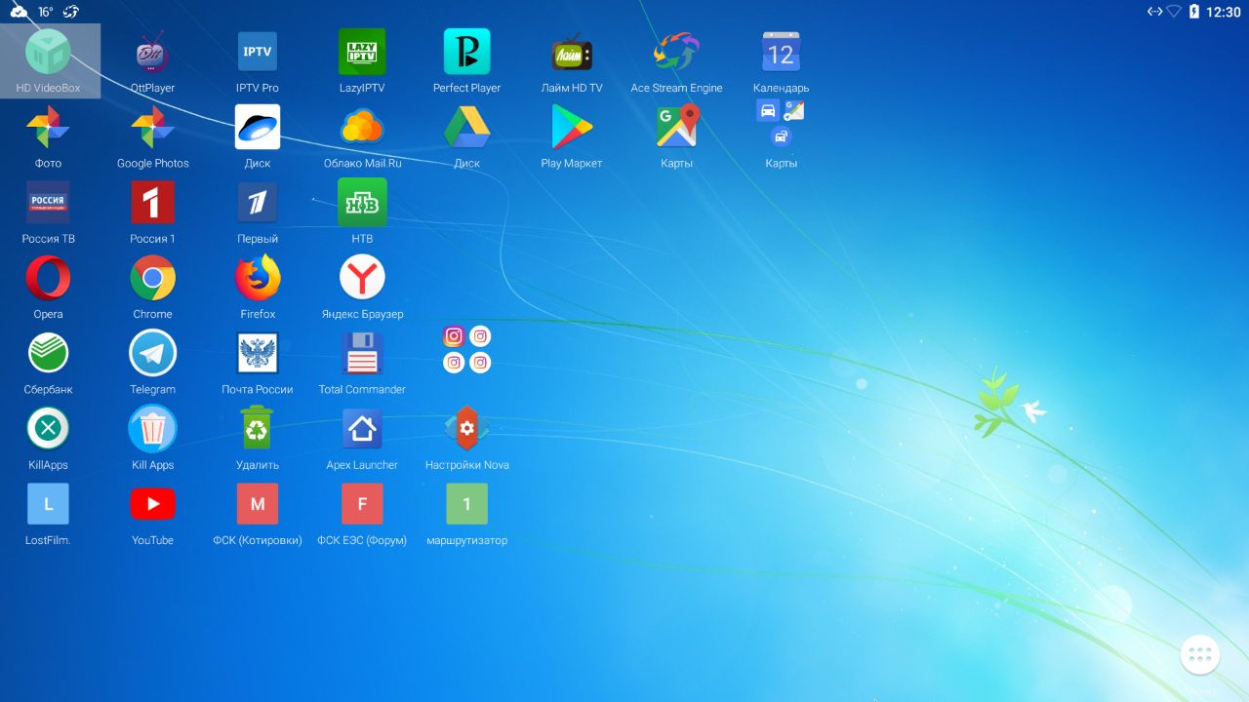The image size is (1249, 702).
Task: Launch Chrome browser
Action: pos(152,278)
